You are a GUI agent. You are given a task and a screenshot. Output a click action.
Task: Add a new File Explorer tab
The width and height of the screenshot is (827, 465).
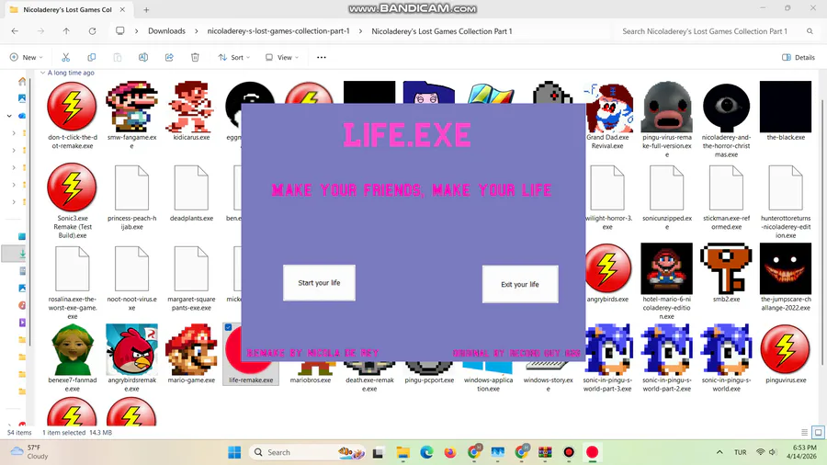coord(147,9)
